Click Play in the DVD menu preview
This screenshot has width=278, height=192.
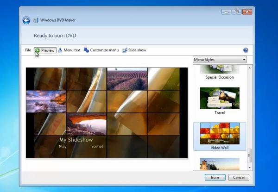point(63,147)
